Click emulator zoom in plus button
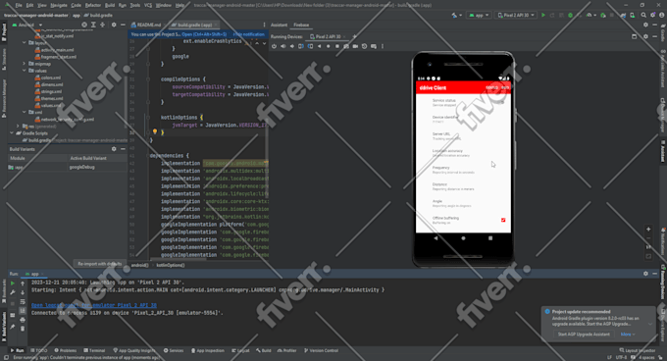Viewport: 667px width, 361px height. tap(648, 230)
